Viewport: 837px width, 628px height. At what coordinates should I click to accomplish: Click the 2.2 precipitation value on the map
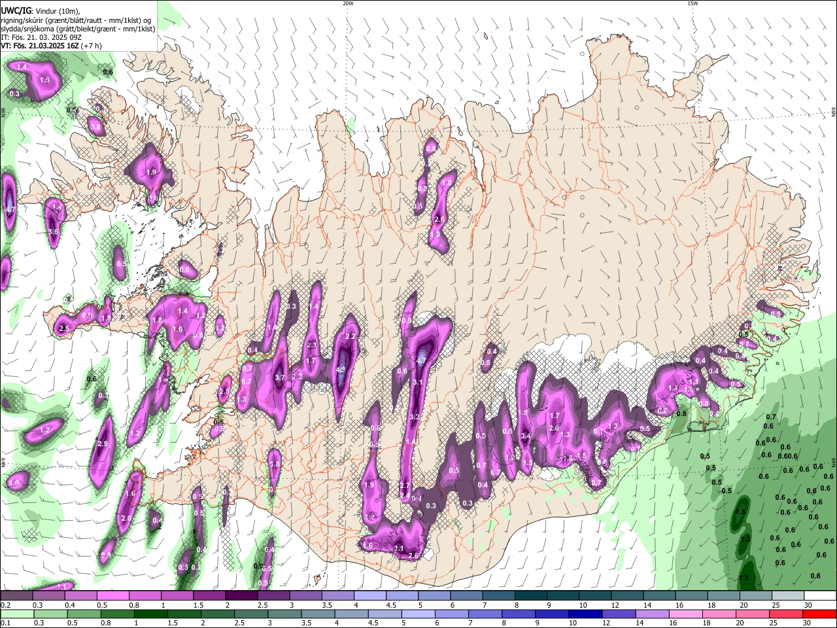click(350, 336)
